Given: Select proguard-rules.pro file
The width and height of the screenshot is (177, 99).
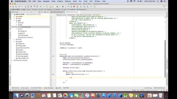Looking at the screenshot, I should pyautogui.click(x=27, y=37).
